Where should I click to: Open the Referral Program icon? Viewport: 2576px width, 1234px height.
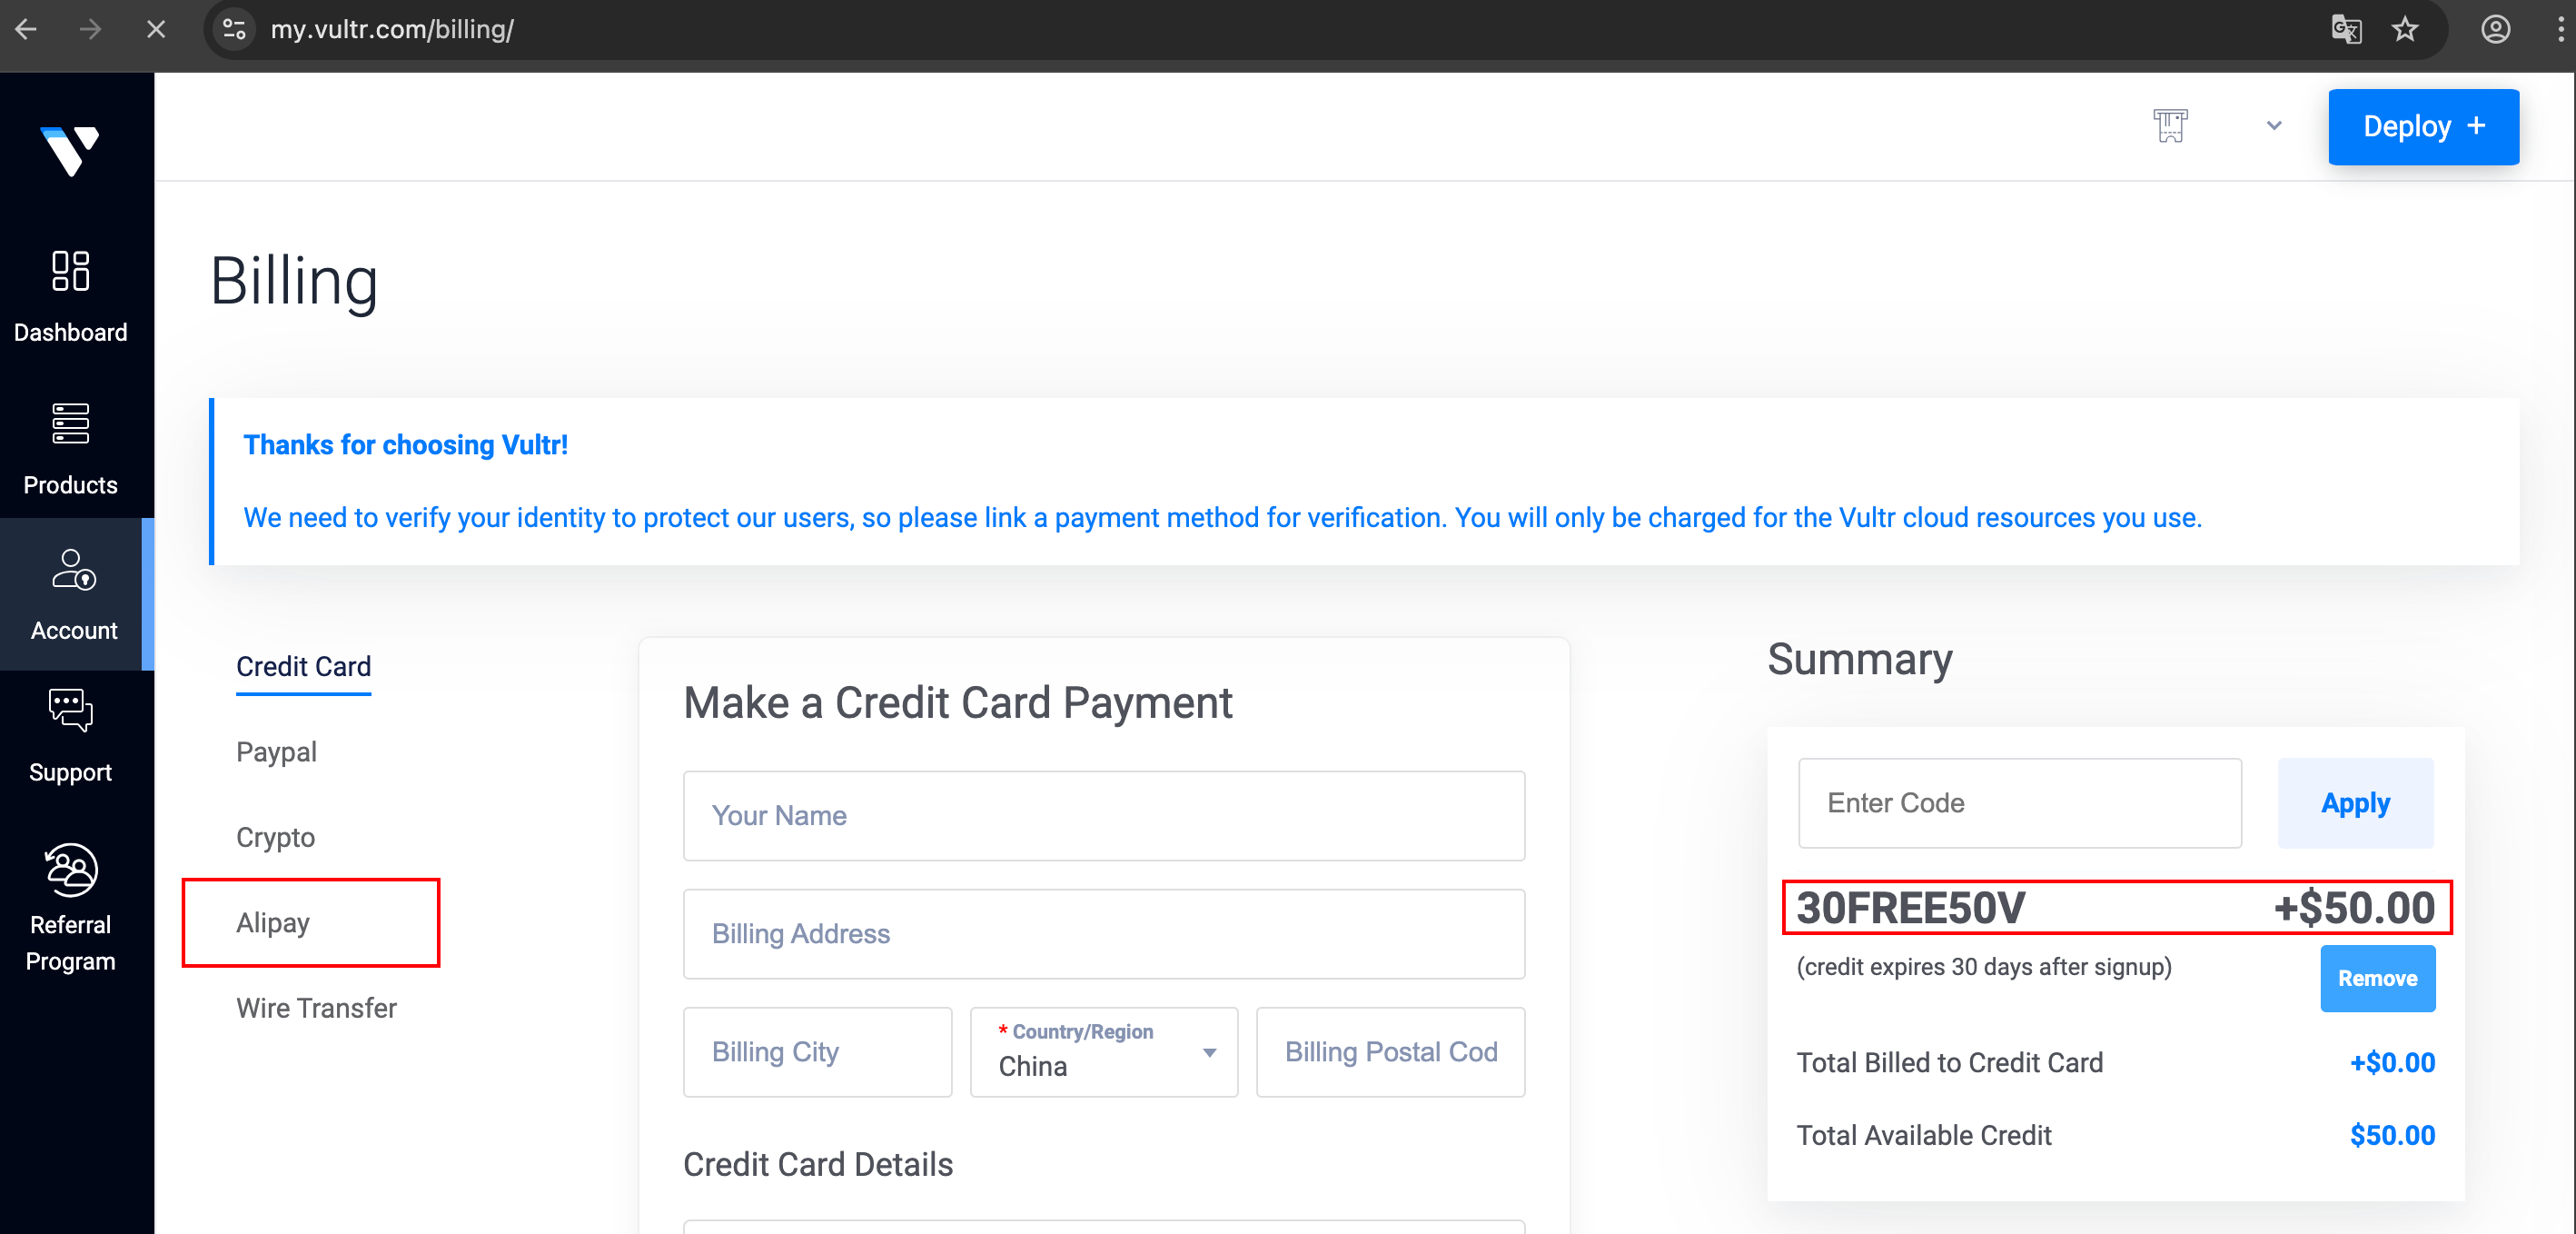70,870
